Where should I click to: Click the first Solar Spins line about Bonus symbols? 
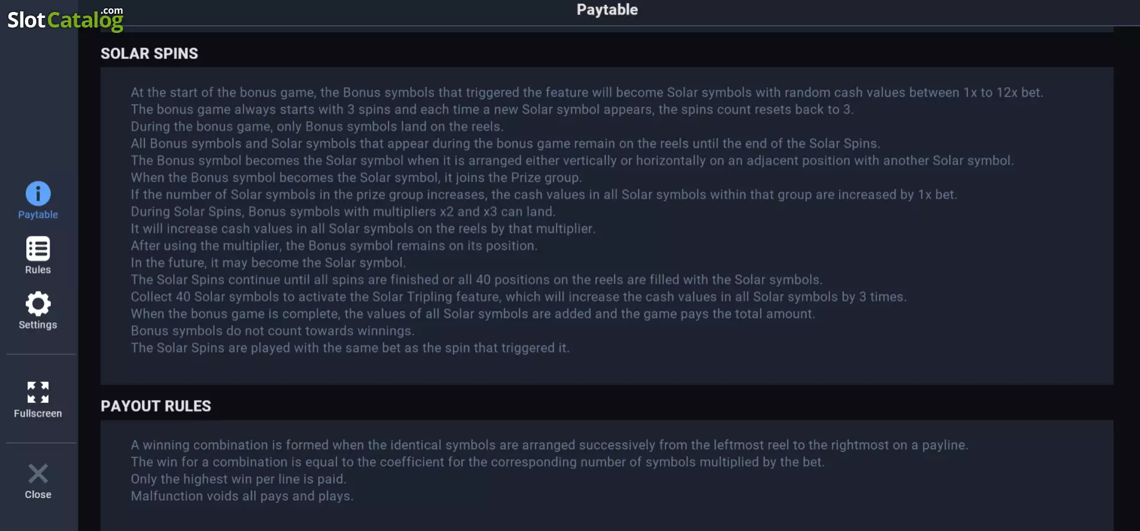point(586,93)
